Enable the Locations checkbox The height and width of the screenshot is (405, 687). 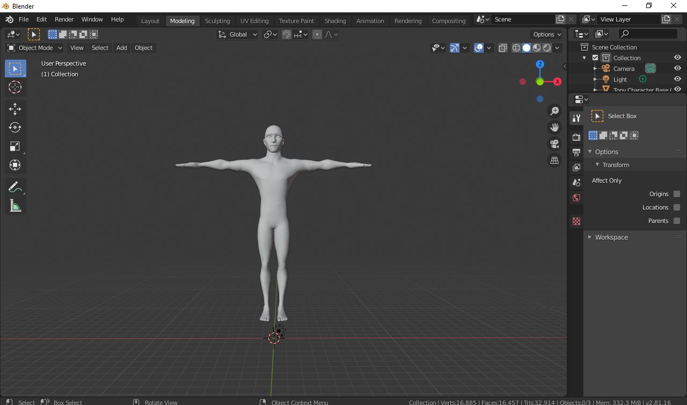[x=677, y=207]
